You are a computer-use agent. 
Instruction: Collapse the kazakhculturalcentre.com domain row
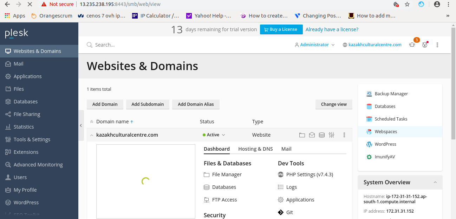point(91,135)
